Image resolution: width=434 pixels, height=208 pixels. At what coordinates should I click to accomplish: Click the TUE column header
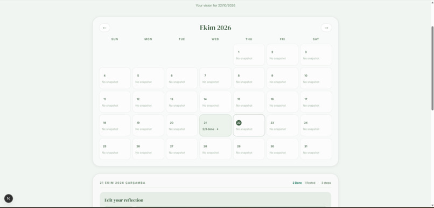click(181, 39)
